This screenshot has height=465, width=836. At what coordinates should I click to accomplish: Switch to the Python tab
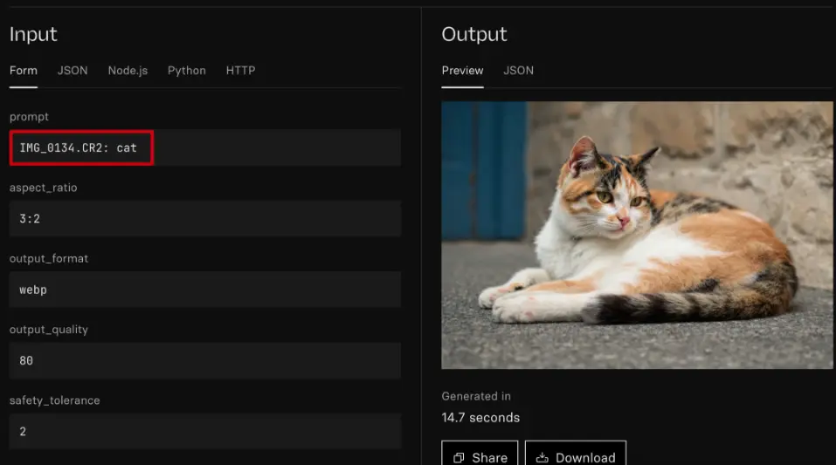(x=187, y=71)
